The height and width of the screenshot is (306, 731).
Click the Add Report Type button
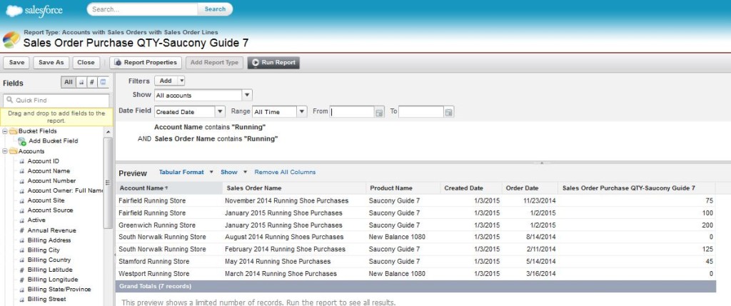214,62
